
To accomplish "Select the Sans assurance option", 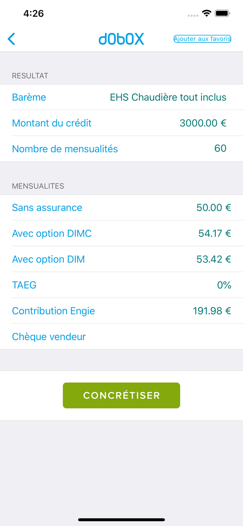I will click(x=47, y=208).
